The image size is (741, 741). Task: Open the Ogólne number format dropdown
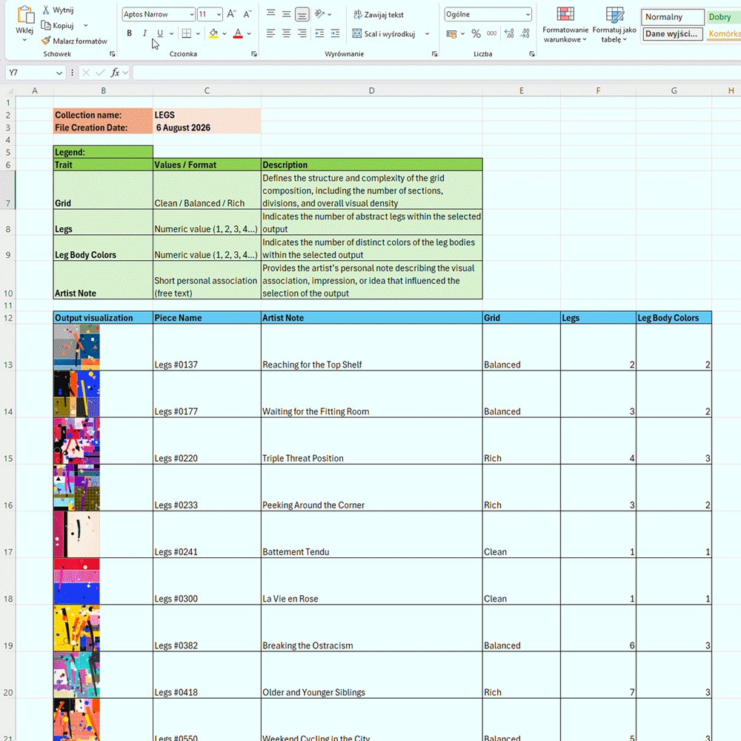528,14
